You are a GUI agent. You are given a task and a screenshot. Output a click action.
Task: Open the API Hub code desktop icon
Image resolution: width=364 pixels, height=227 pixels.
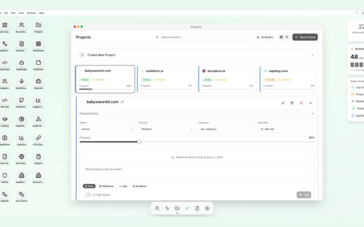(5, 100)
